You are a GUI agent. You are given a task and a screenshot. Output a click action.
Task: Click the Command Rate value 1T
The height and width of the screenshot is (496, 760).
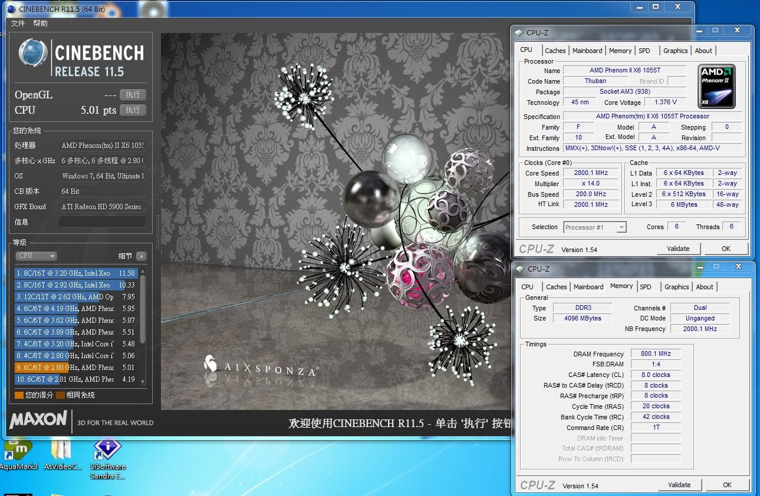656,428
